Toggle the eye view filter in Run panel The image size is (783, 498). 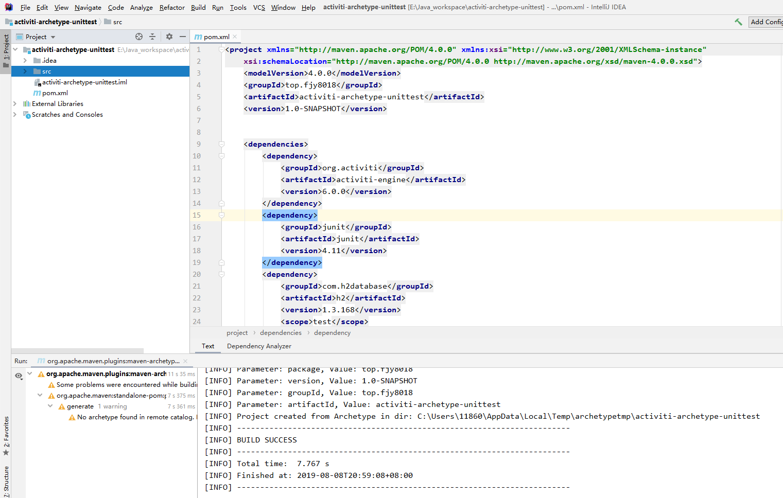coord(19,376)
